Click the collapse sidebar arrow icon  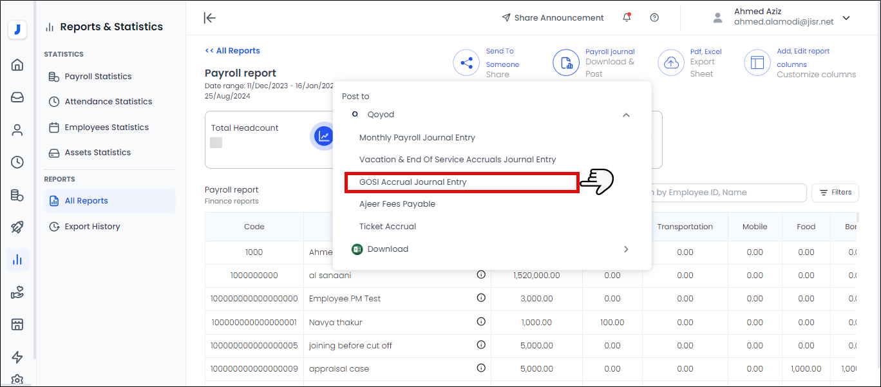(209, 18)
